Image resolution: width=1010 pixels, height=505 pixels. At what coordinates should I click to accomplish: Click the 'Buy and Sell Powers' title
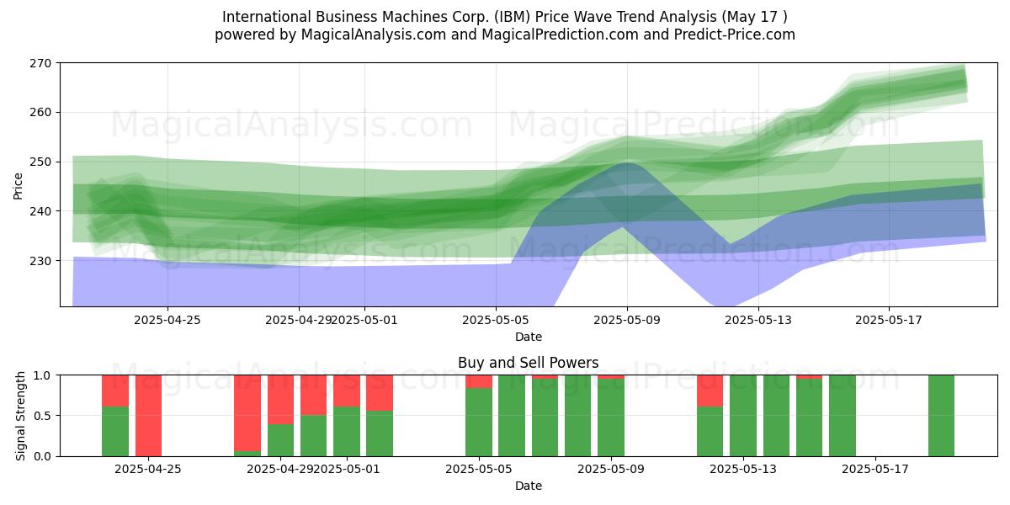point(529,363)
